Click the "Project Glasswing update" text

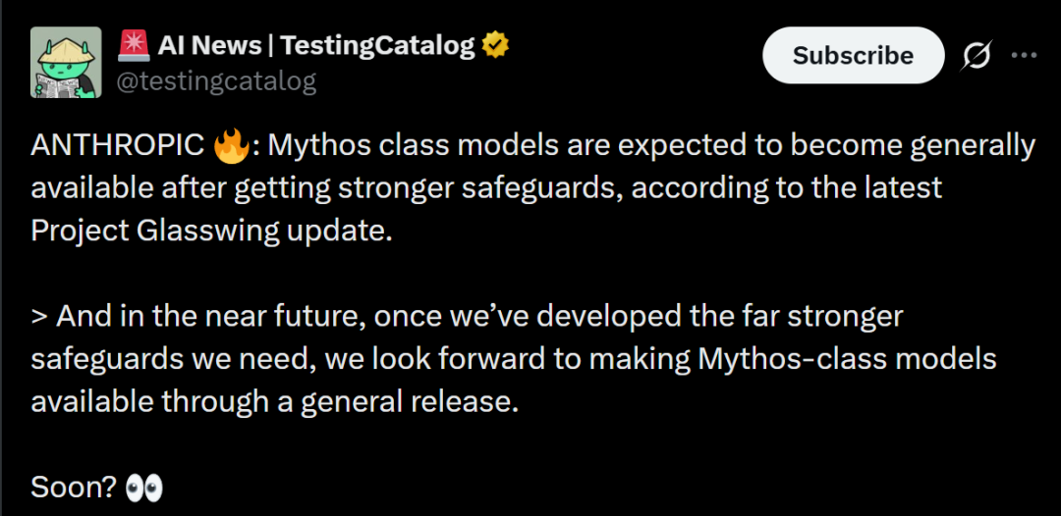[x=211, y=231]
